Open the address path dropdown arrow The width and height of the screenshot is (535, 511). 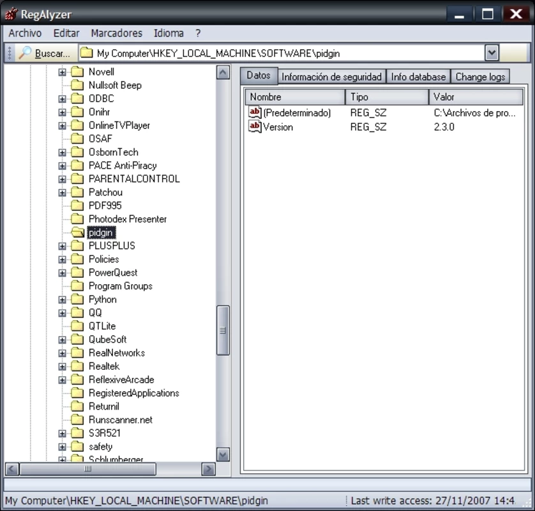pyautogui.click(x=492, y=53)
